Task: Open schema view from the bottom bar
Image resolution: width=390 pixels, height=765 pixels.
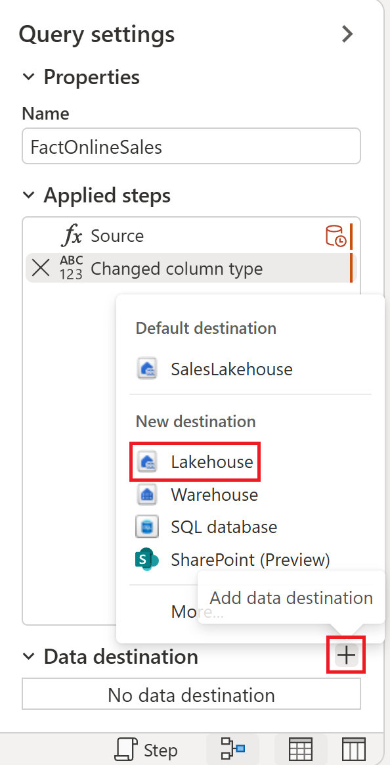Action: (353, 749)
